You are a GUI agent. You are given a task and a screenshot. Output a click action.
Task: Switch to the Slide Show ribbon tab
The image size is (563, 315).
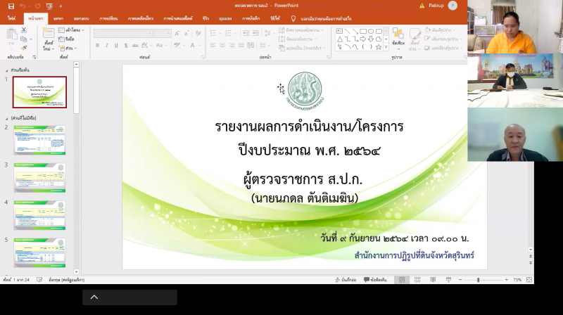[x=178, y=18]
